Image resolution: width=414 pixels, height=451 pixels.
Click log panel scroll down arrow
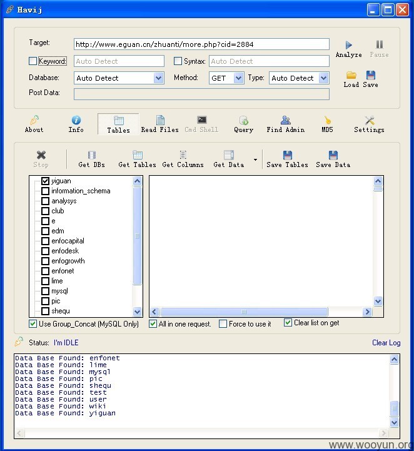(x=394, y=422)
